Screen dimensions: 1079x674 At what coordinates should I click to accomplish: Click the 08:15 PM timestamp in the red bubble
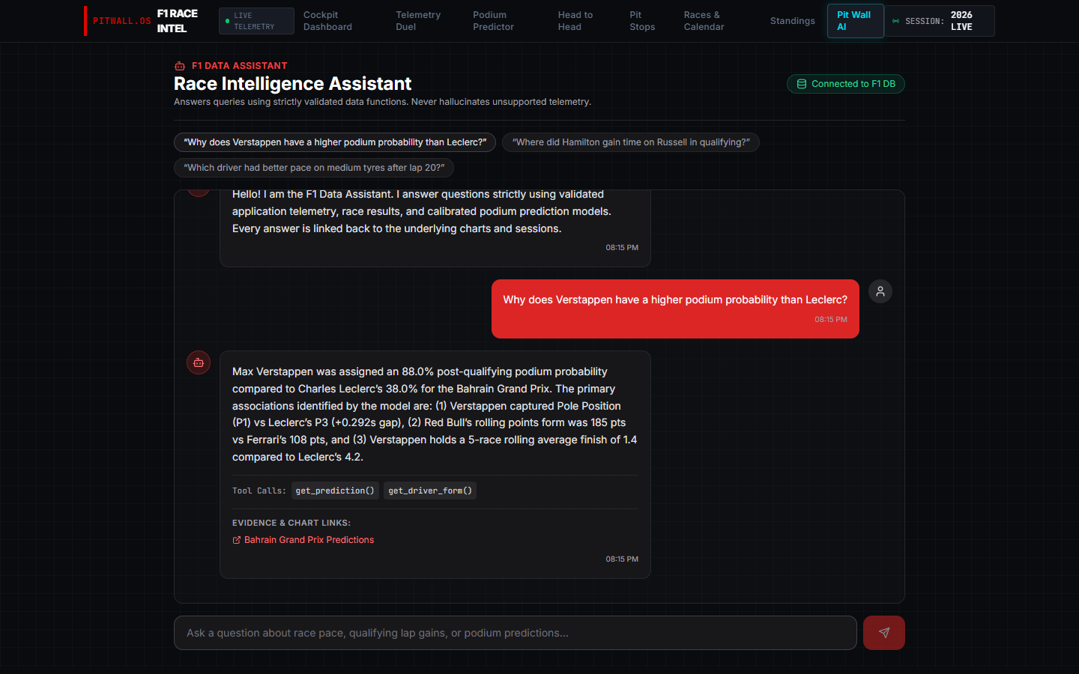pos(831,320)
